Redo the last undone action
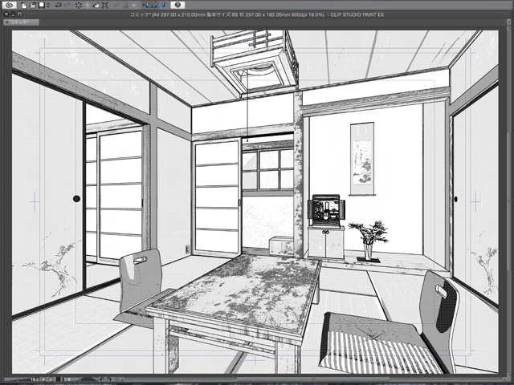514x385 pixels. pos(67,5)
